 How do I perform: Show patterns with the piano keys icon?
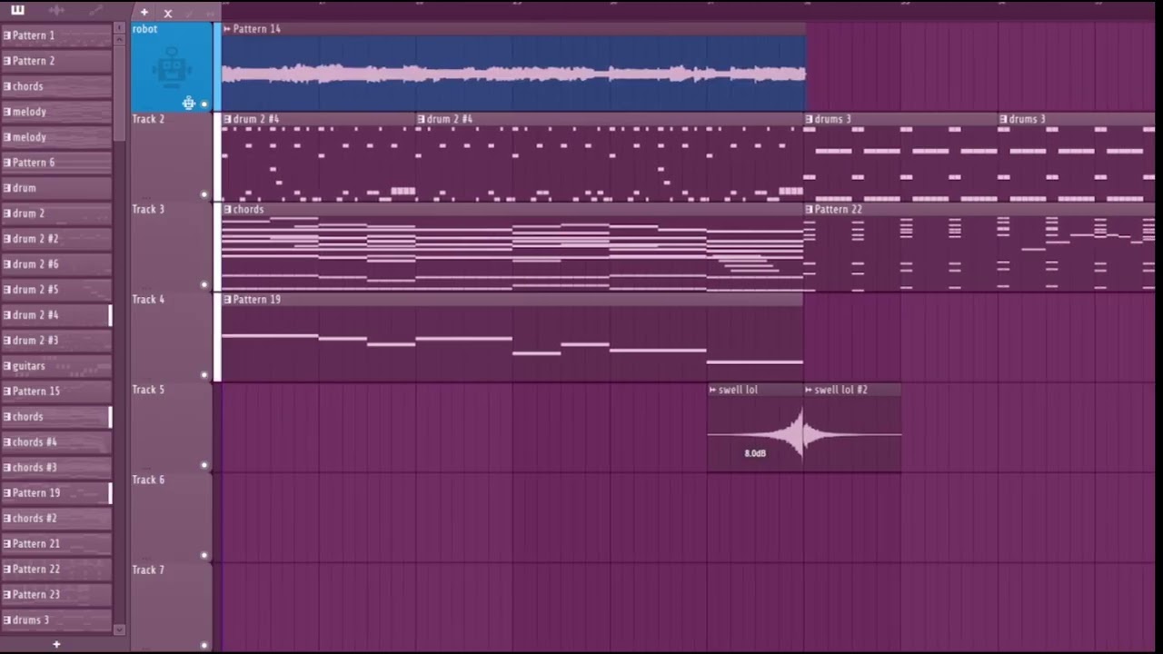[17, 10]
